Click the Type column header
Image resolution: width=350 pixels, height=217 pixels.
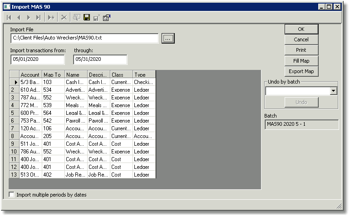click(144, 74)
